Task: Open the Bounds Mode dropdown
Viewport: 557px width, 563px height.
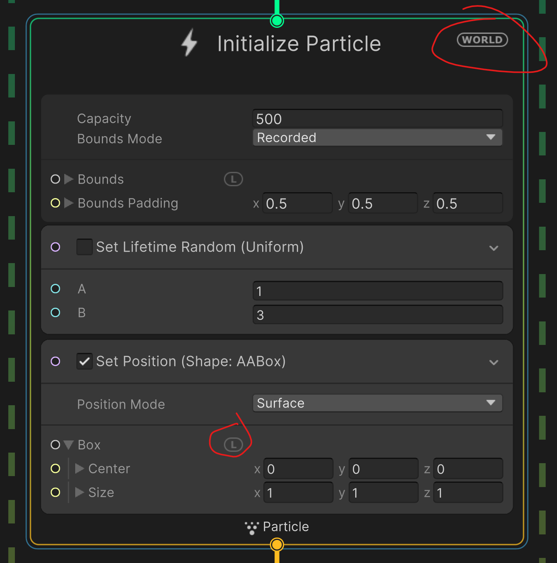Action: click(377, 137)
